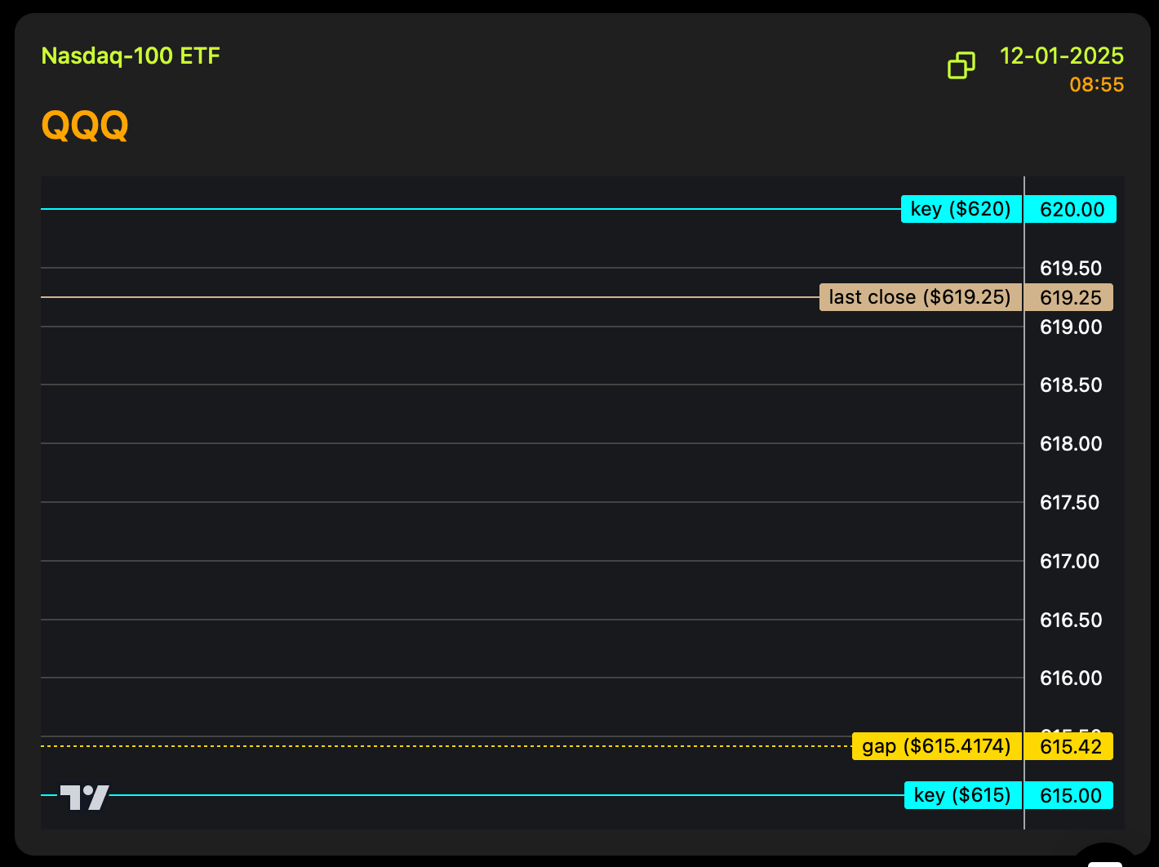Click the 618.00 price axis value
The width and height of the screenshot is (1159, 867).
point(1070,444)
